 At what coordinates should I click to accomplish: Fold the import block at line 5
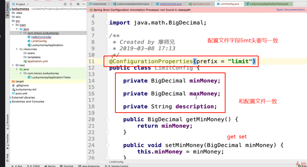[x=107, y=23]
